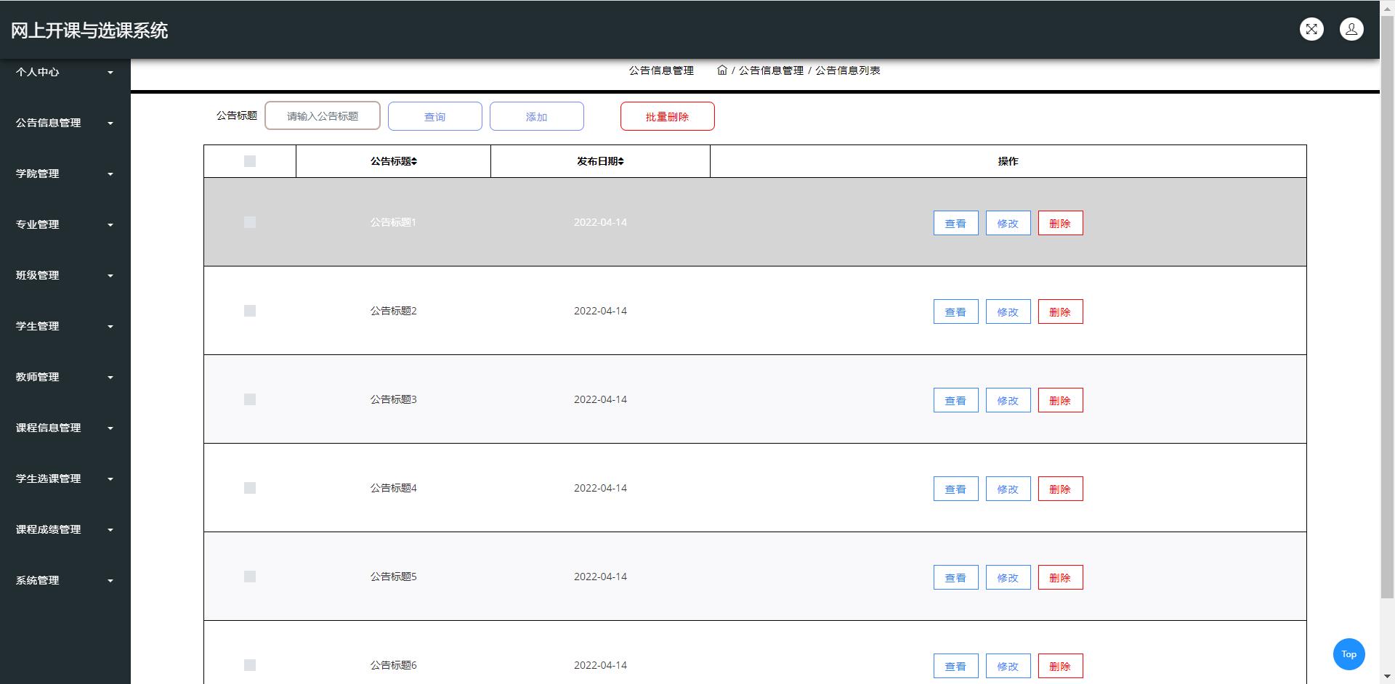Image resolution: width=1395 pixels, height=684 pixels.
Task: Click 查看 for 公告标题4
Action: [x=956, y=489]
